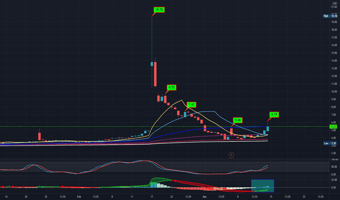Click the '25' date axis label
Image resolution: width=340 pixels, height=200 pixels.
[46, 197]
